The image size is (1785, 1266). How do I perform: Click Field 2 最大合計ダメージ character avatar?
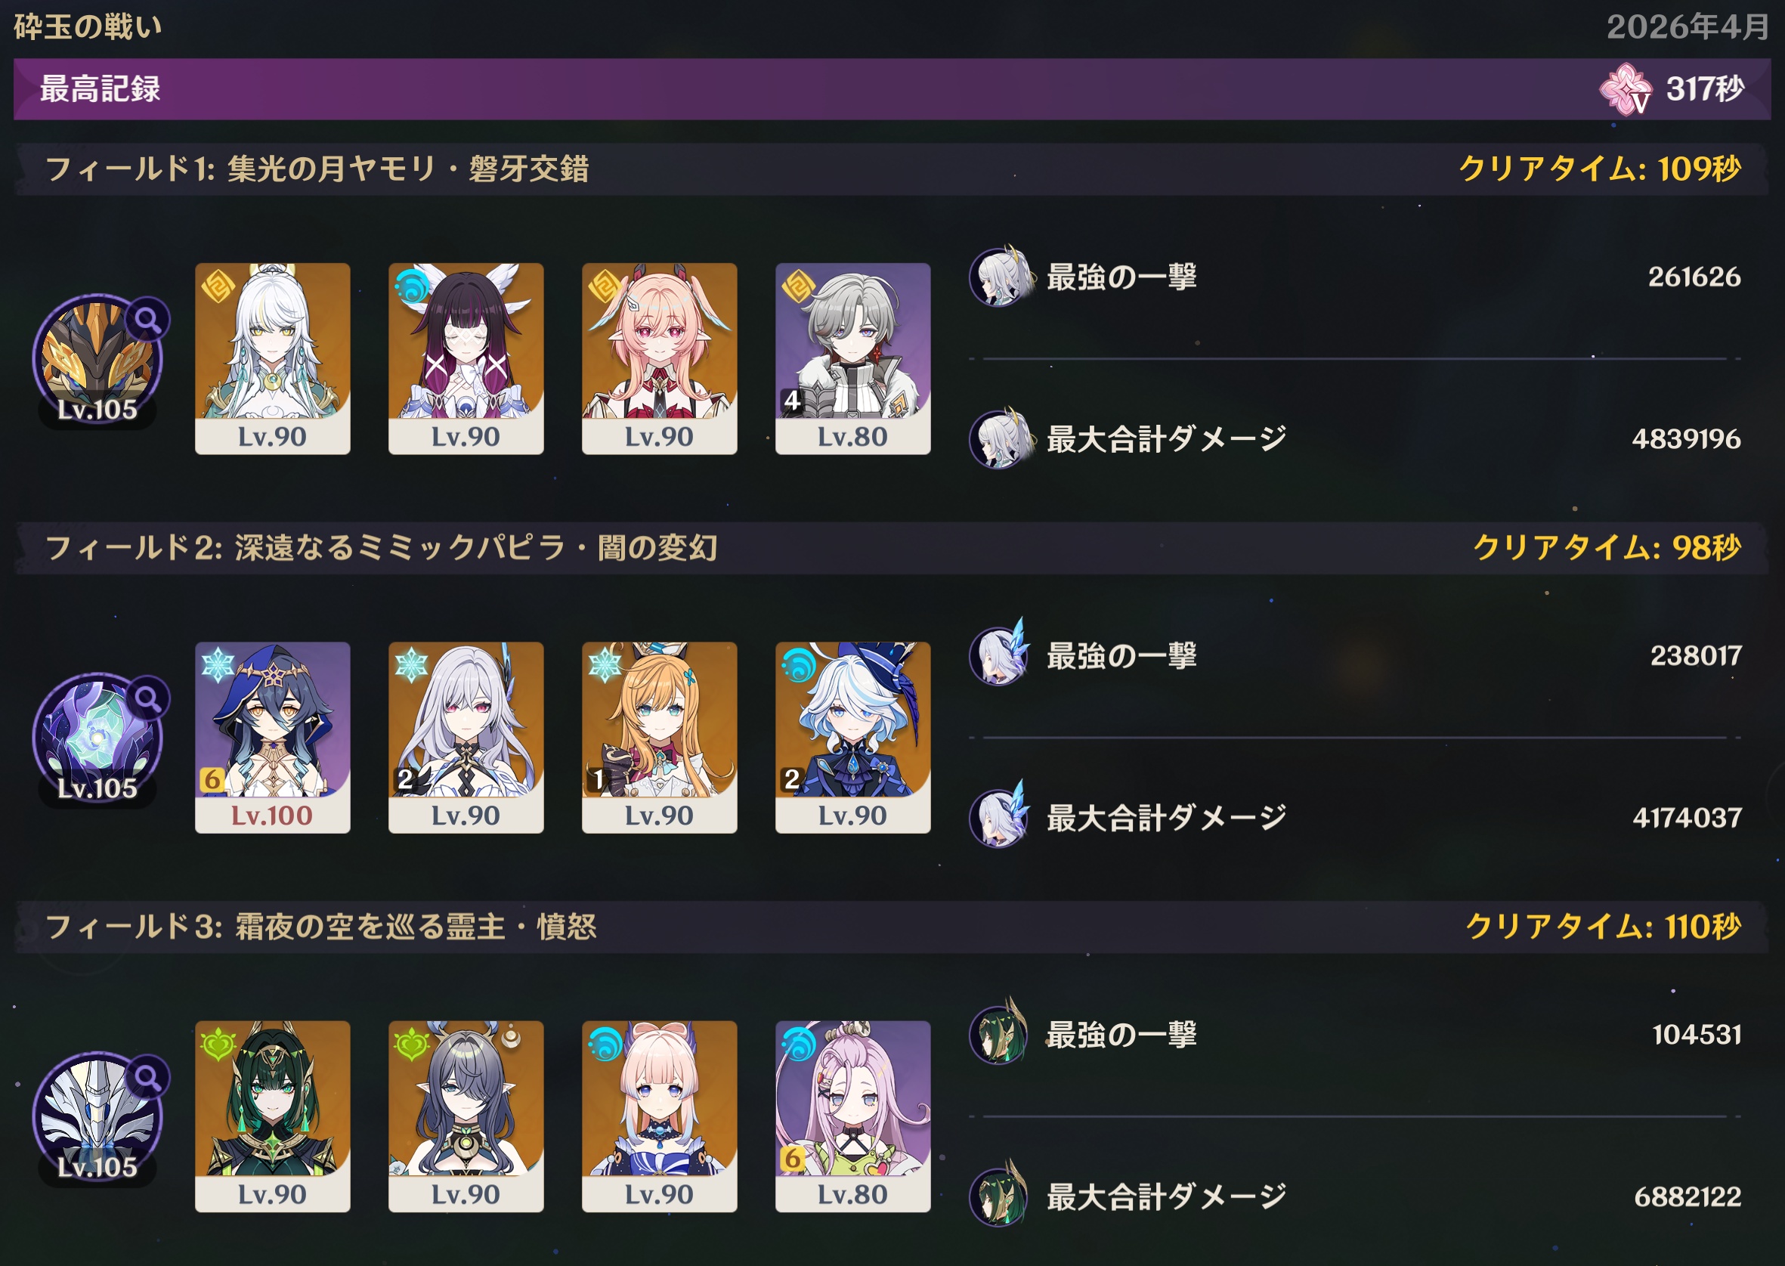click(x=1001, y=817)
